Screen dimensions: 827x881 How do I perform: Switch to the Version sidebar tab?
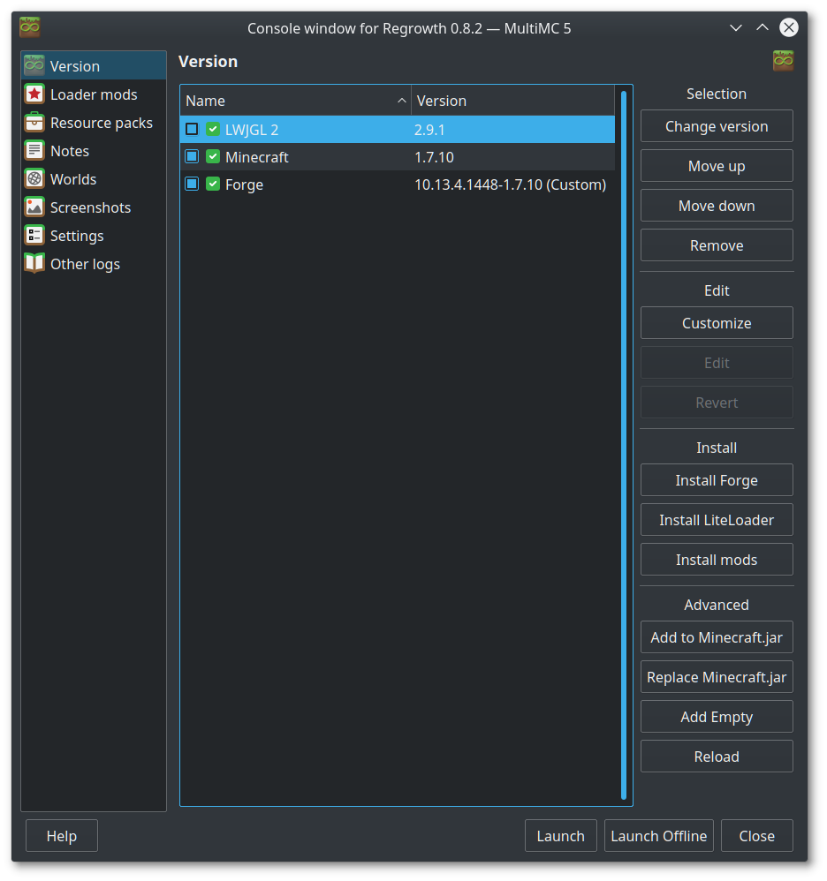73,64
